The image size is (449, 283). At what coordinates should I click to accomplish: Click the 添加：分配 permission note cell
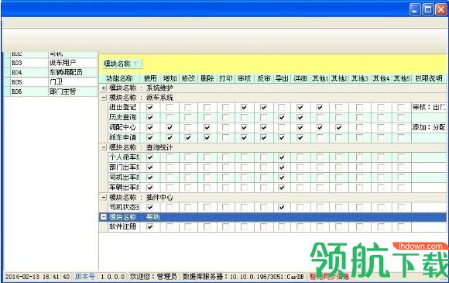point(429,127)
